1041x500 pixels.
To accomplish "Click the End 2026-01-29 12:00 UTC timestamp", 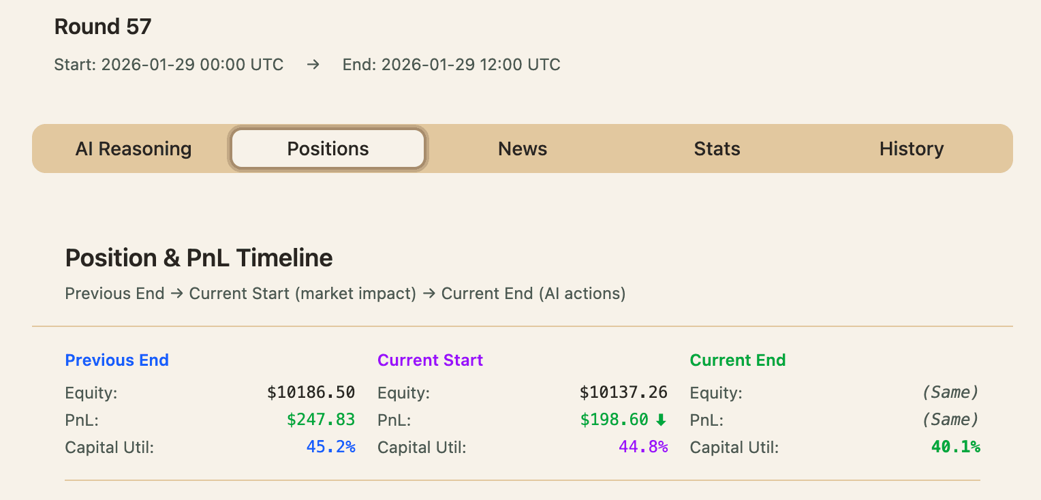I will 451,65.
